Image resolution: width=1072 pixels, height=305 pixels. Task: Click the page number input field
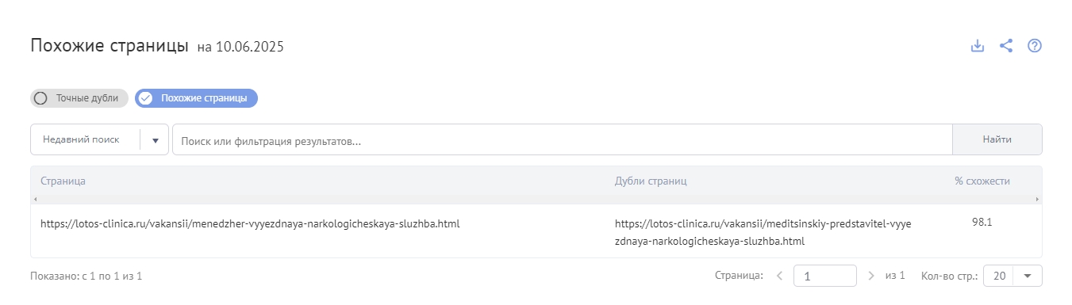pos(825,276)
